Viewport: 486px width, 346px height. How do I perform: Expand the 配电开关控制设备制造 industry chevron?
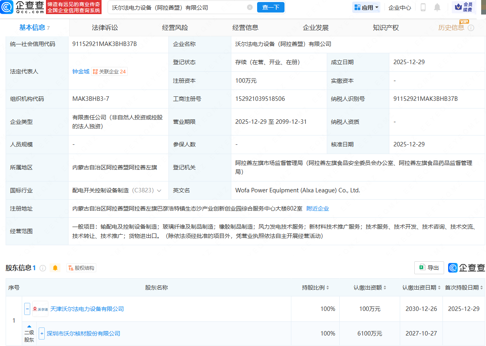pos(159,190)
